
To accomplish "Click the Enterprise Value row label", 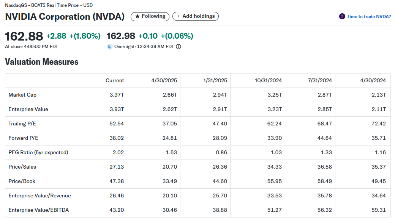I will [x=28, y=109].
